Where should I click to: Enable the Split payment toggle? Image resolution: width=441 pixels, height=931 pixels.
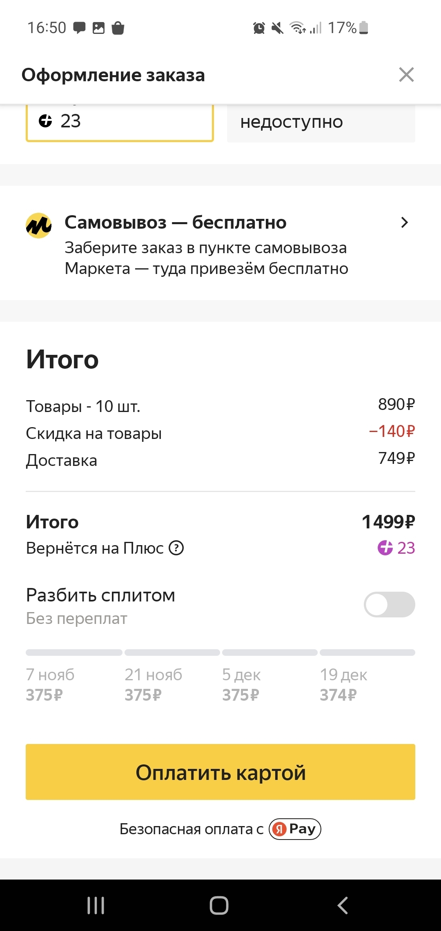coord(389,604)
